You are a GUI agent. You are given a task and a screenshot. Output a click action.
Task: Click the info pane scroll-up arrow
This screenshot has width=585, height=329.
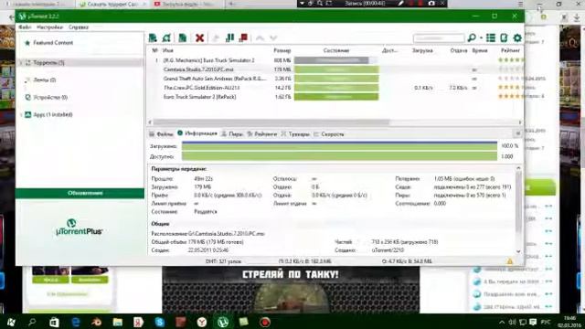[x=518, y=168]
